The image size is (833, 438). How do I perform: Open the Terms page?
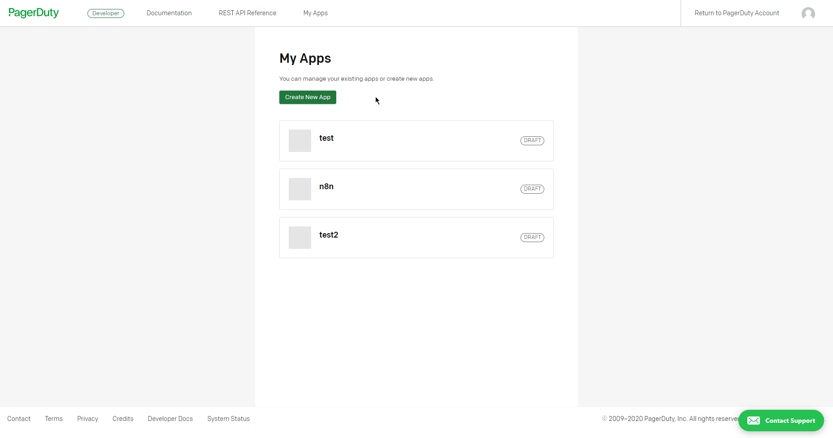click(x=53, y=419)
